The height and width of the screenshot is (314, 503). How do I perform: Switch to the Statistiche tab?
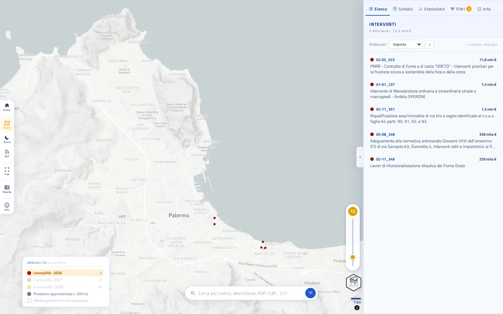(x=431, y=9)
